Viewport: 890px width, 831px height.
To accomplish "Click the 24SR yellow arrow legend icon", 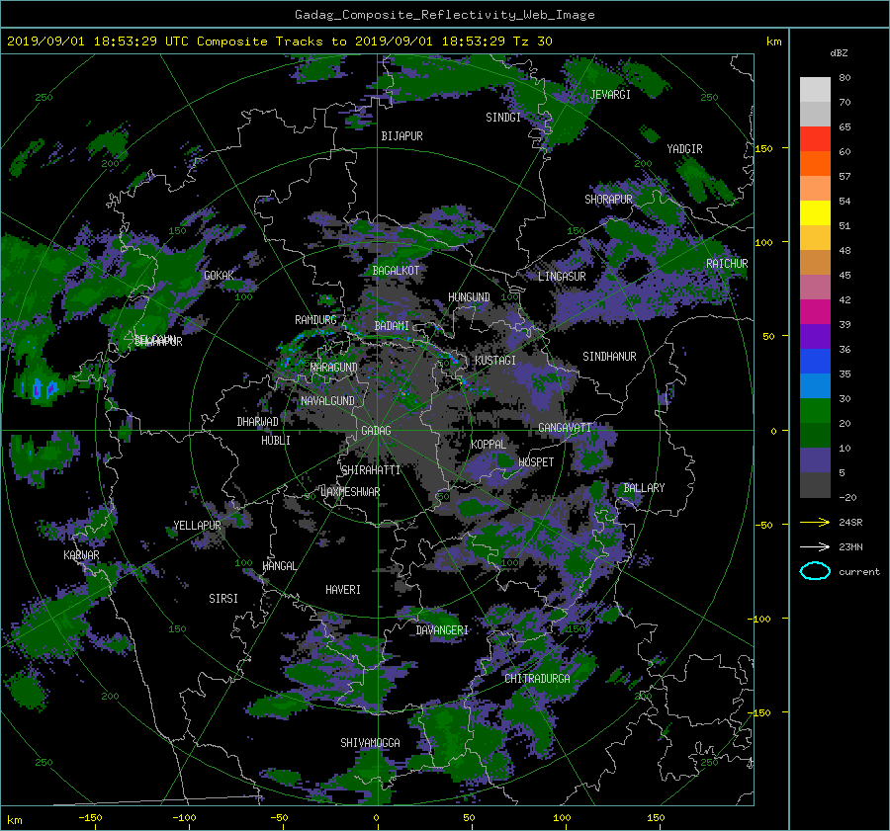I will (815, 522).
